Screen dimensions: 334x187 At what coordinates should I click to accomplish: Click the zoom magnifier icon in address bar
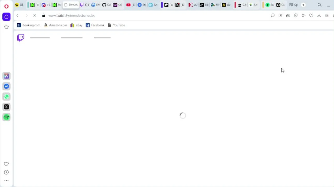tap(273, 16)
